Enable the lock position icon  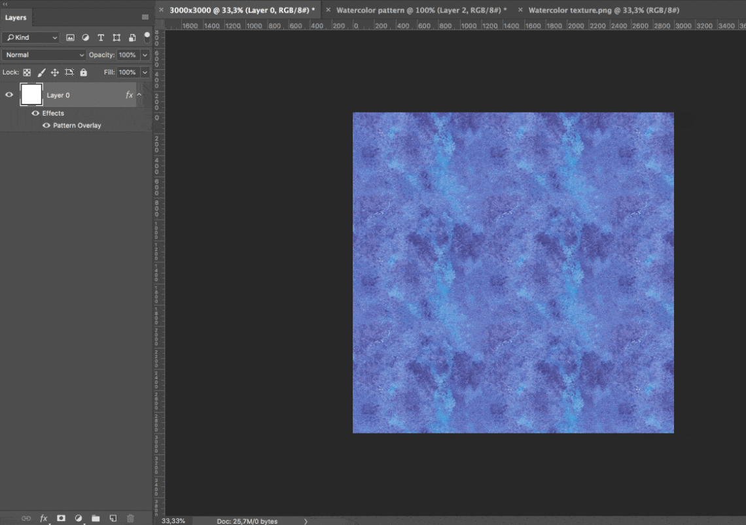point(56,72)
